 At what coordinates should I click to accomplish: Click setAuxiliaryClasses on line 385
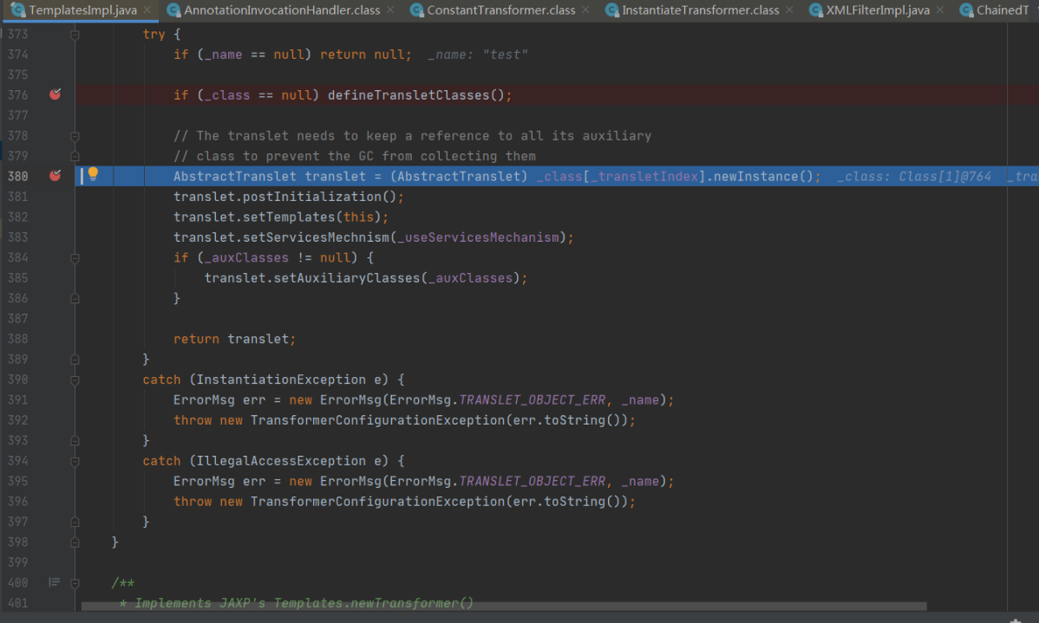point(347,278)
